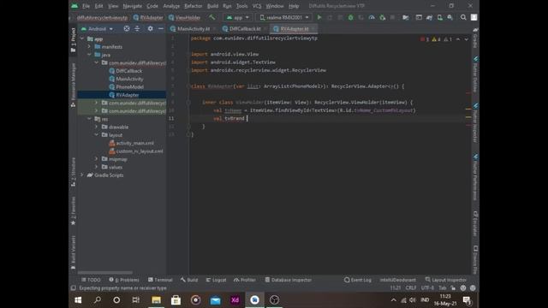Open the app run configuration dropdown
Viewport: 548px width, 308px height.
click(238, 17)
